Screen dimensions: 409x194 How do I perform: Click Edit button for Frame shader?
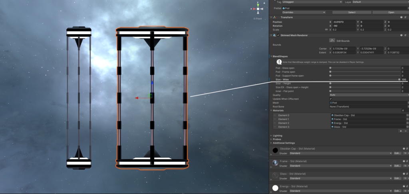pos(397,166)
